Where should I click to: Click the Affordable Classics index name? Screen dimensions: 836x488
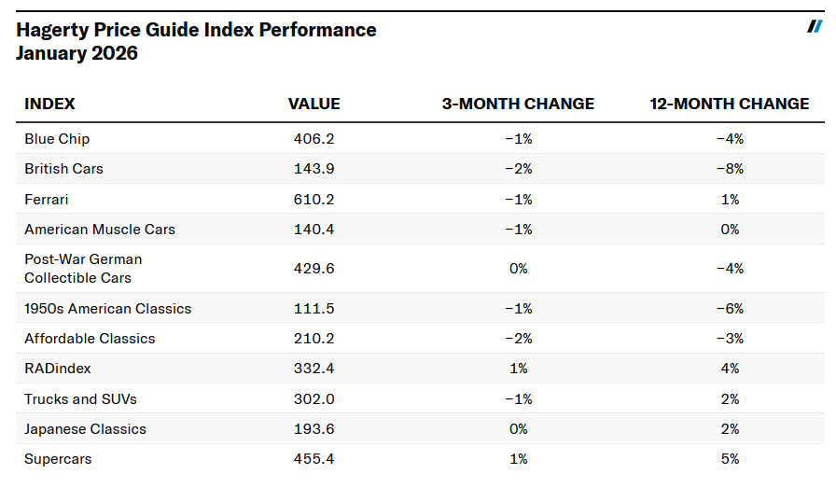point(90,339)
